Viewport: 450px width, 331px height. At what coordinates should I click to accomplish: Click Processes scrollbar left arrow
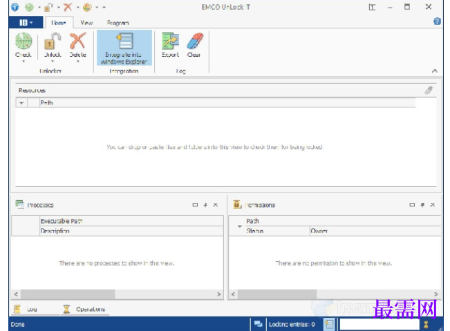pos(16,294)
